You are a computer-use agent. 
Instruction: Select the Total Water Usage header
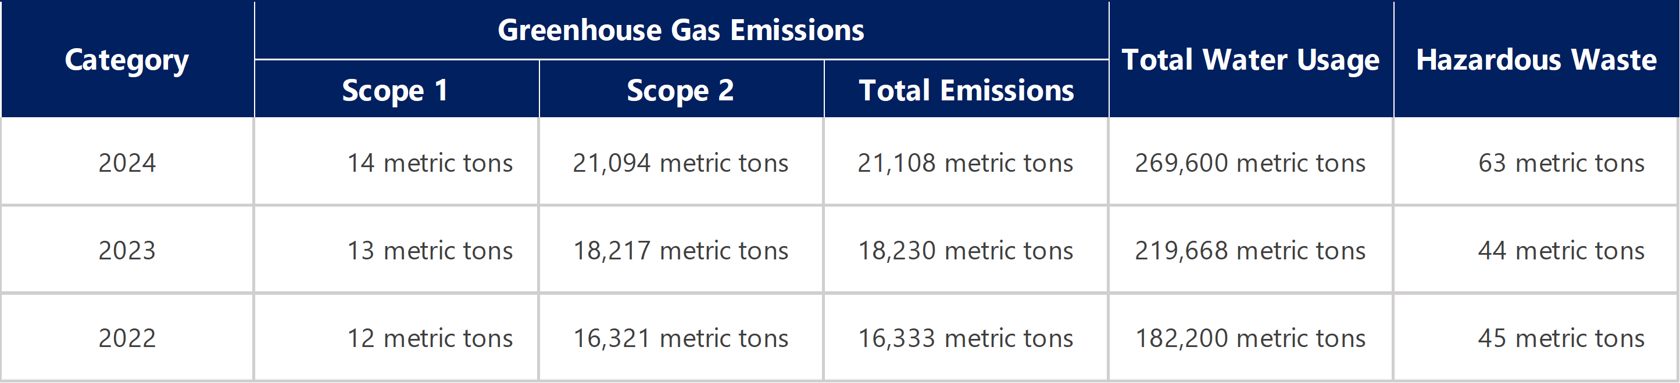click(x=1250, y=60)
